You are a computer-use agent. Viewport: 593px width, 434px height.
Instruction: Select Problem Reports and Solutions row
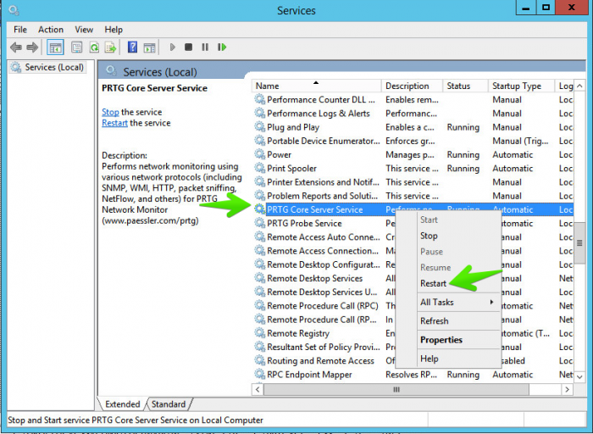413,196
